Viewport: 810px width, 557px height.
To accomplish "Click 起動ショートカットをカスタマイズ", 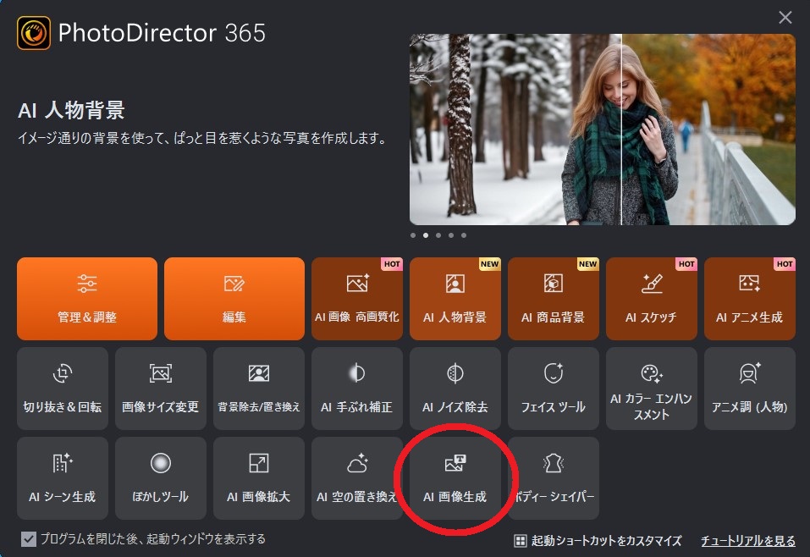I will pos(598,541).
